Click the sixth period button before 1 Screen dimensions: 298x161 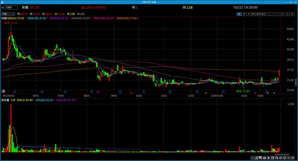coord(263,14)
